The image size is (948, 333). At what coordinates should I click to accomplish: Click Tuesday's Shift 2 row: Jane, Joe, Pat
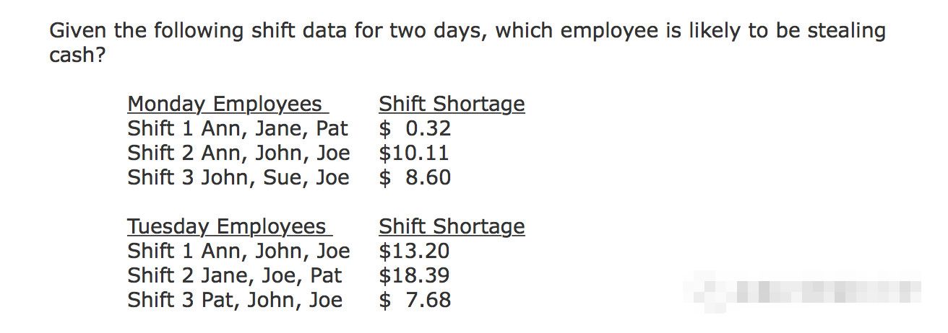[x=235, y=276]
